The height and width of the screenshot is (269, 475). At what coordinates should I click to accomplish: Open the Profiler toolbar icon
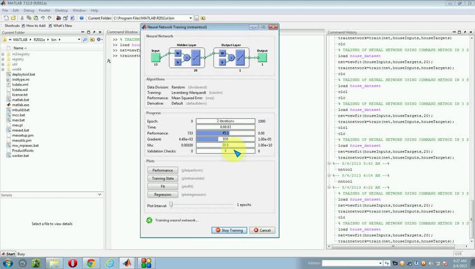pos(72,18)
